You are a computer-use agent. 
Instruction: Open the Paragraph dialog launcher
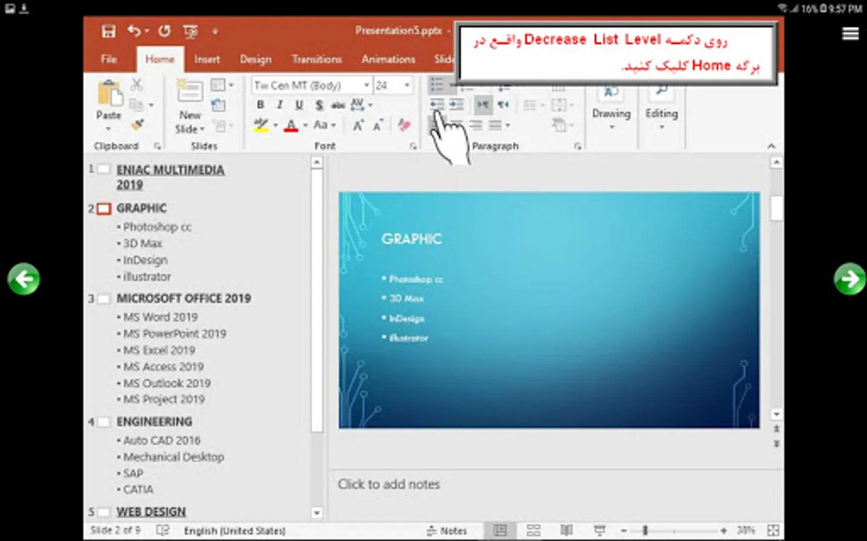point(577,146)
